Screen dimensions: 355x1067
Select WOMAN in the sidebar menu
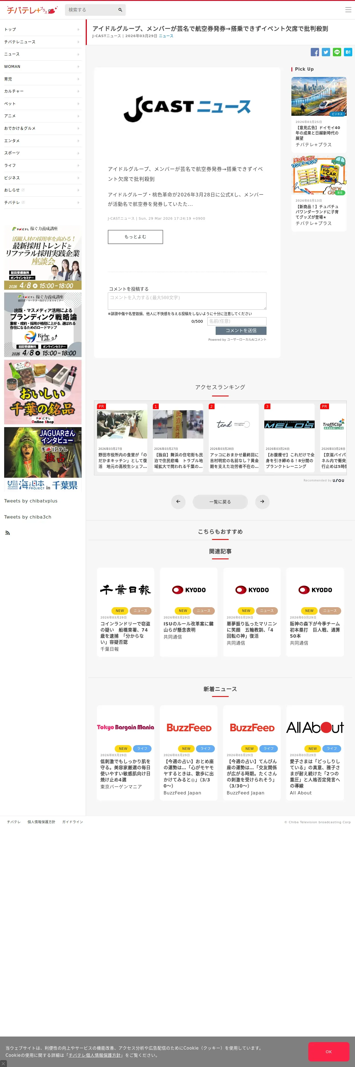pos(43,67)
